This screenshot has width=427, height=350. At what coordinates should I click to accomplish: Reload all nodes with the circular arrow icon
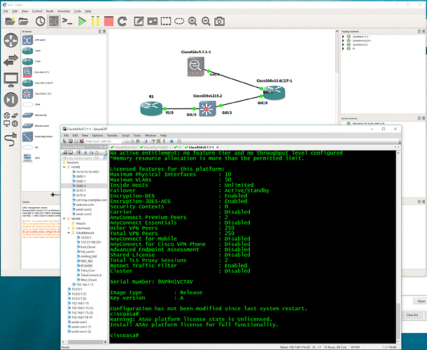[122, 21]
